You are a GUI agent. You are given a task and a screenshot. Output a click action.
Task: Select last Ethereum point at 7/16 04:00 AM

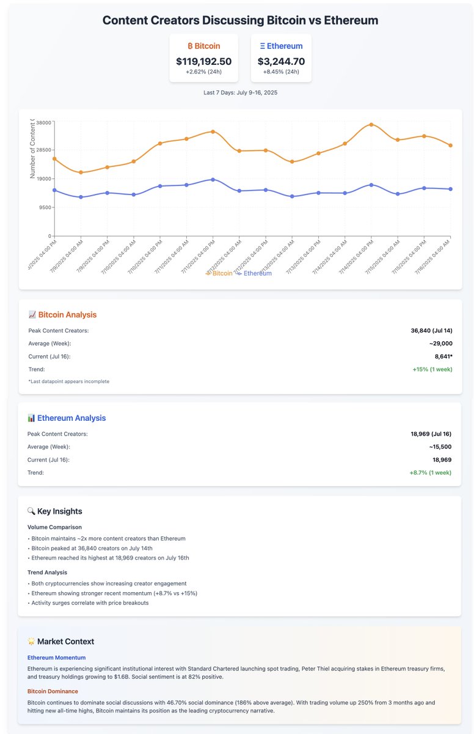coord(450,189)
